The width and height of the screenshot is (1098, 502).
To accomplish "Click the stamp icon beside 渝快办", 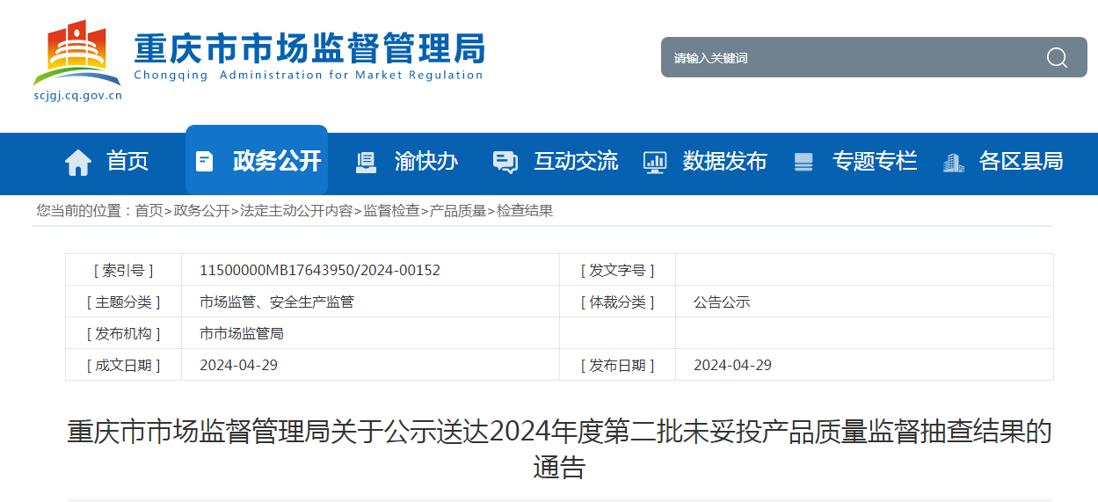I will [x=366, y=162].
